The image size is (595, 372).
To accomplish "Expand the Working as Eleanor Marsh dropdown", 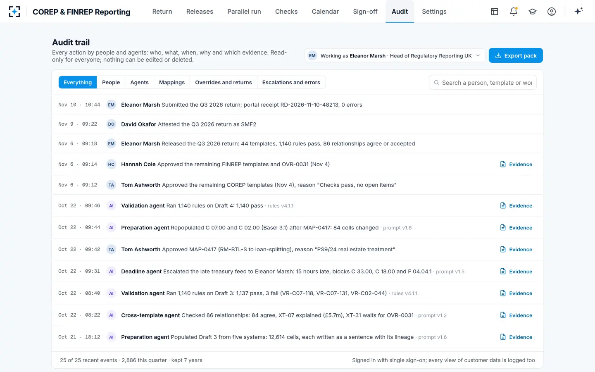I will click(x=395, y=56).
